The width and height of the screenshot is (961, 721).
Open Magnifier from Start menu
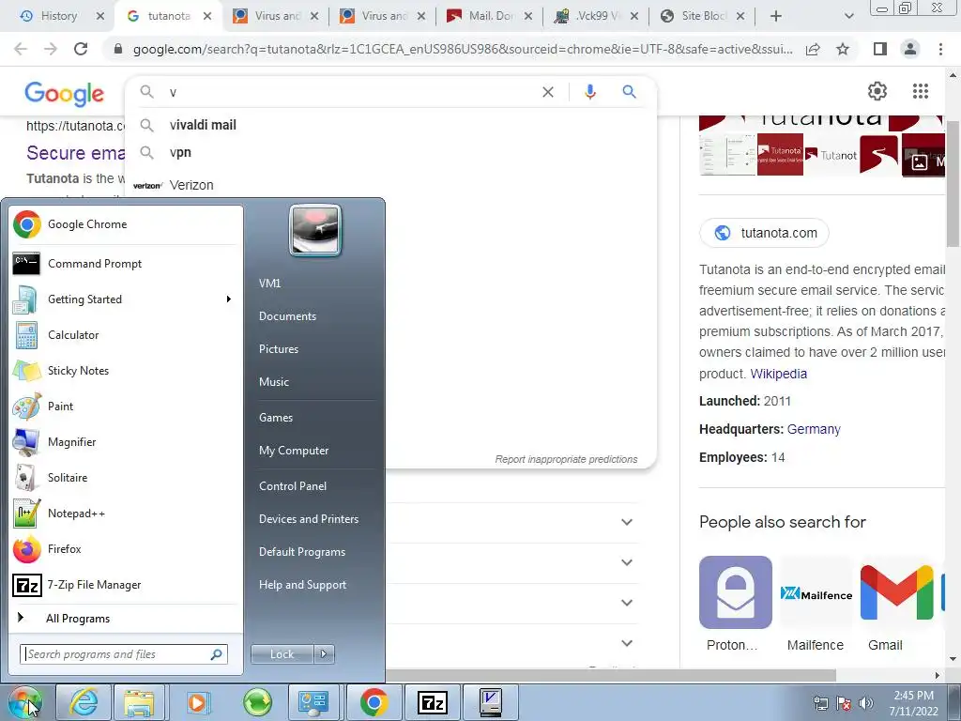click(x=126, y=441)
